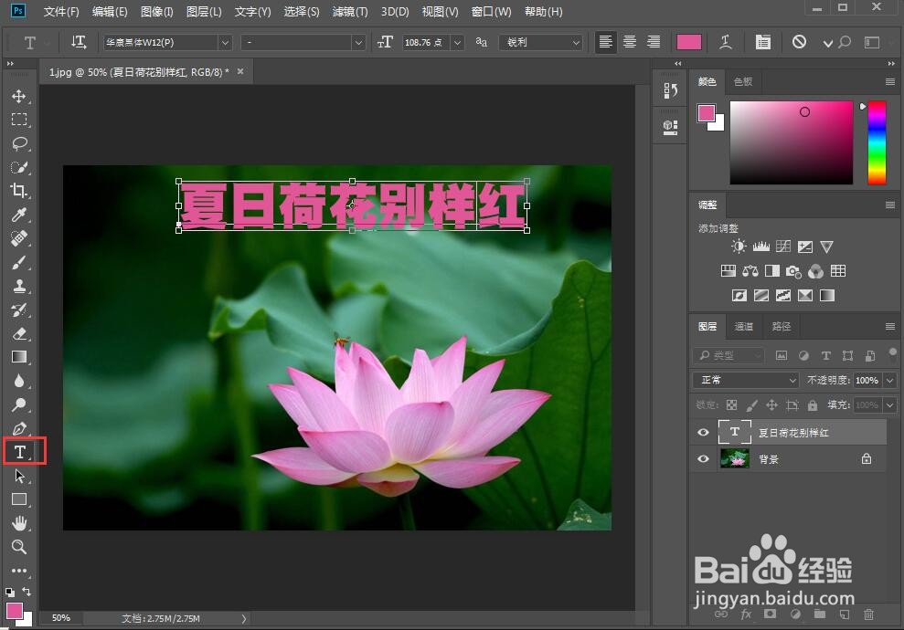The image size is (904, 630).
Task: Delete layer using trash icon
Action: point(868,614)
